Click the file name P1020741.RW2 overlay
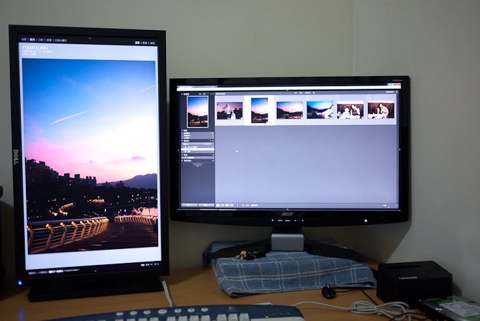Viewport: 480px width, 321px height. pos(35,48)
